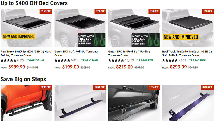This screenshot has height=121, width=215.
Task: Click Gator SRX Soft Roll-Up Tonneau Cover title
Action: tap(76, 53)
